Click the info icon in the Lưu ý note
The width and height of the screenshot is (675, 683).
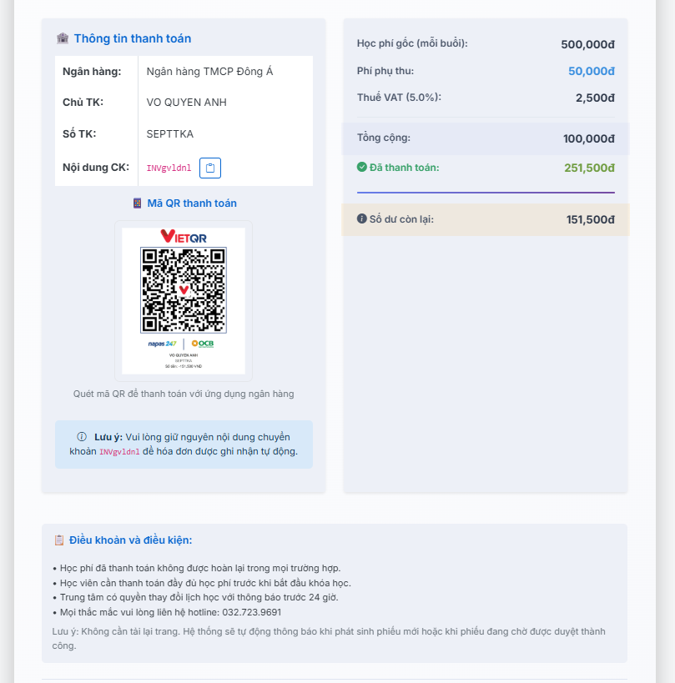[x=82, y=437]
